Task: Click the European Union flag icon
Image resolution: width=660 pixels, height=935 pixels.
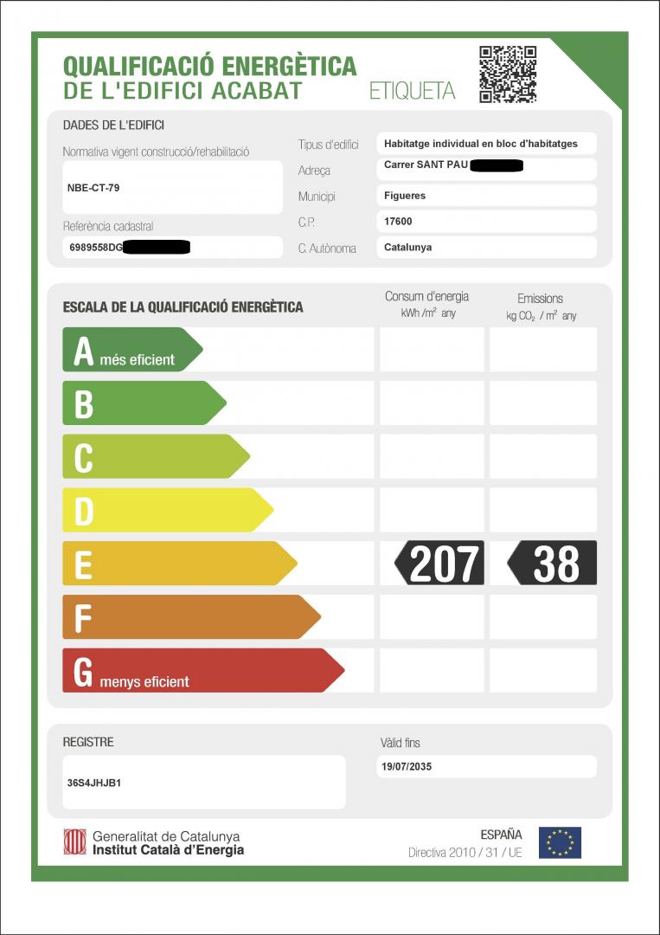Action: [560, 842]
